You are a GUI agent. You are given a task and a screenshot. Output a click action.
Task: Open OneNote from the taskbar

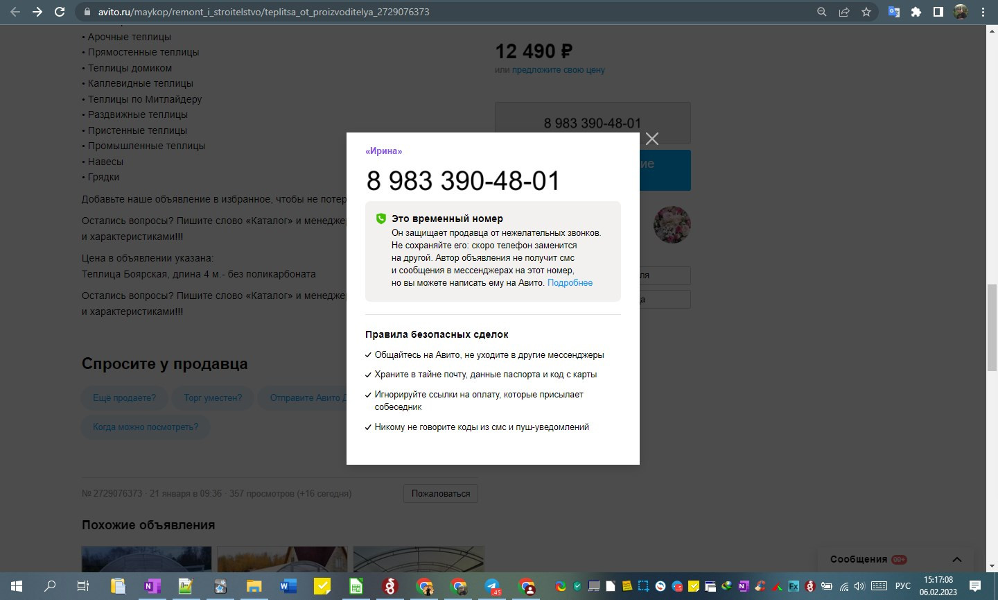tap(151, 586)
